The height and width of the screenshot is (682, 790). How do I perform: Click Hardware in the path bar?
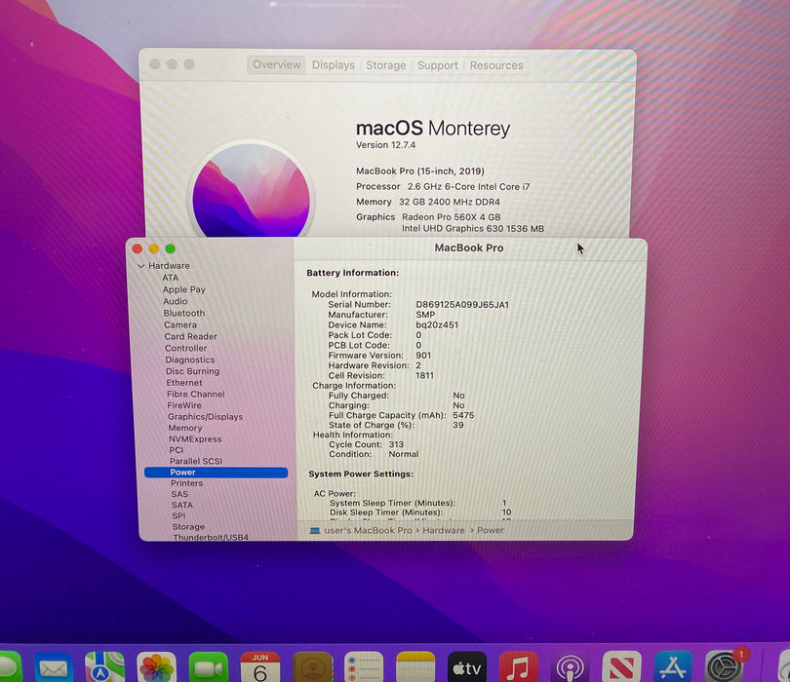coord(444,531)
